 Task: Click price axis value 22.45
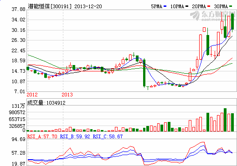click(19, 50)
